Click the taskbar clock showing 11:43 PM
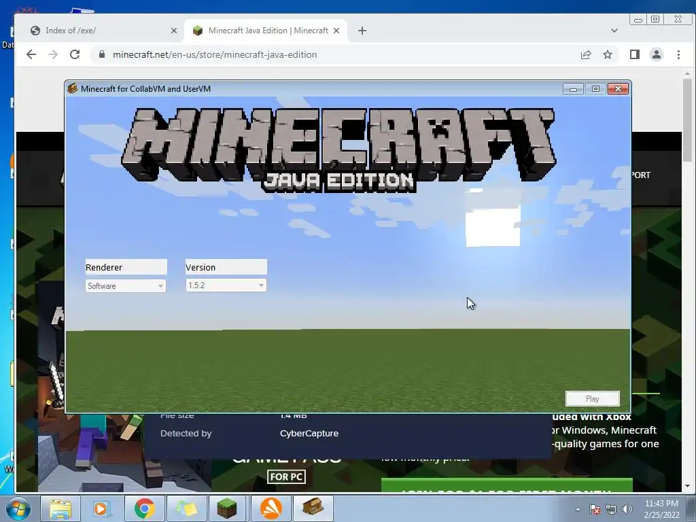 [661, 509]
